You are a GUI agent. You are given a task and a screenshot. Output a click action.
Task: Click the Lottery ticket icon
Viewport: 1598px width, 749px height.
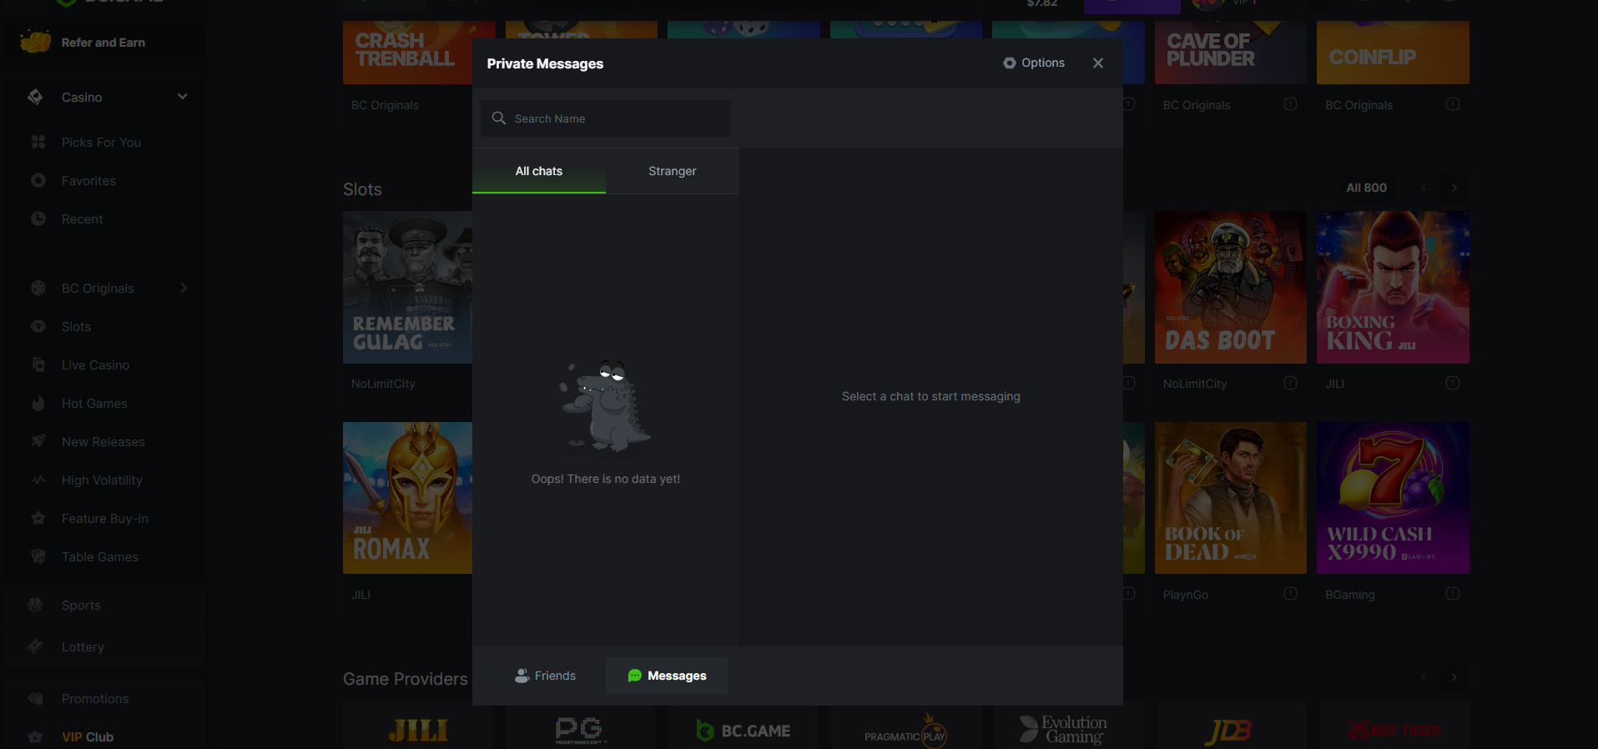click(35, 646)
